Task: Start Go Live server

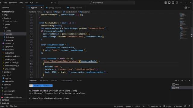Action: 167,106
